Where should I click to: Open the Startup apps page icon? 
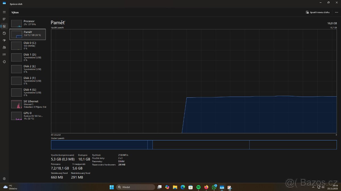(4, 40)
